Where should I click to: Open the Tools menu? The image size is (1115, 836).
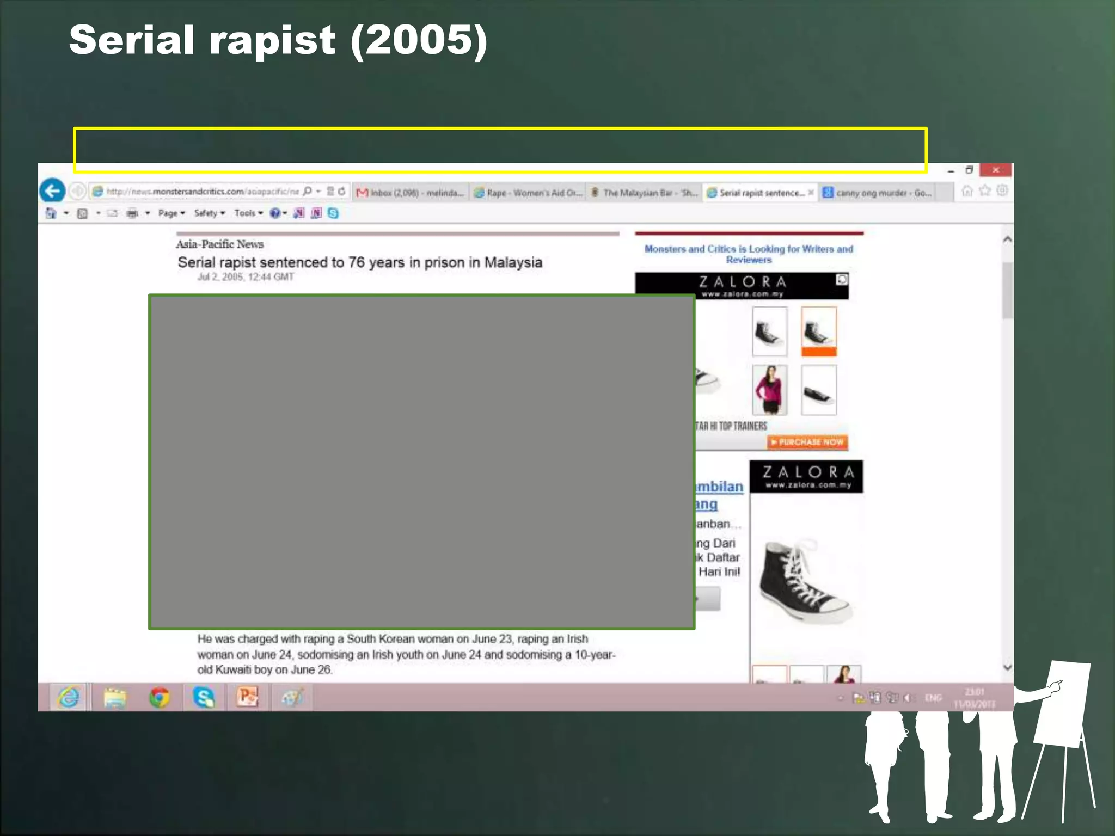click(249, 213)
